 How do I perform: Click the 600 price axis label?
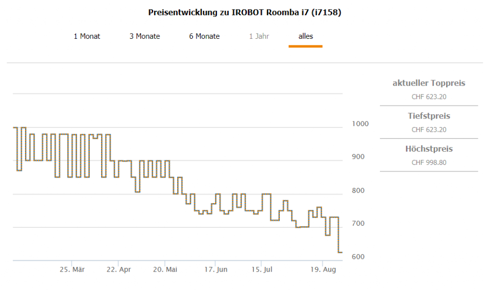pyautogui.click(x=358, y=257)
